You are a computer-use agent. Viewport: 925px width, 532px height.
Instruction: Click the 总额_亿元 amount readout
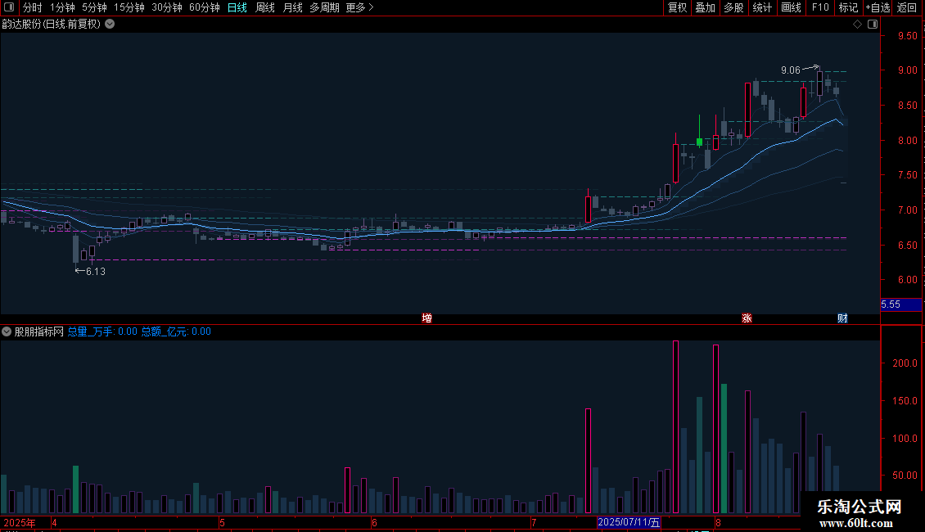[x=176, y=331]
